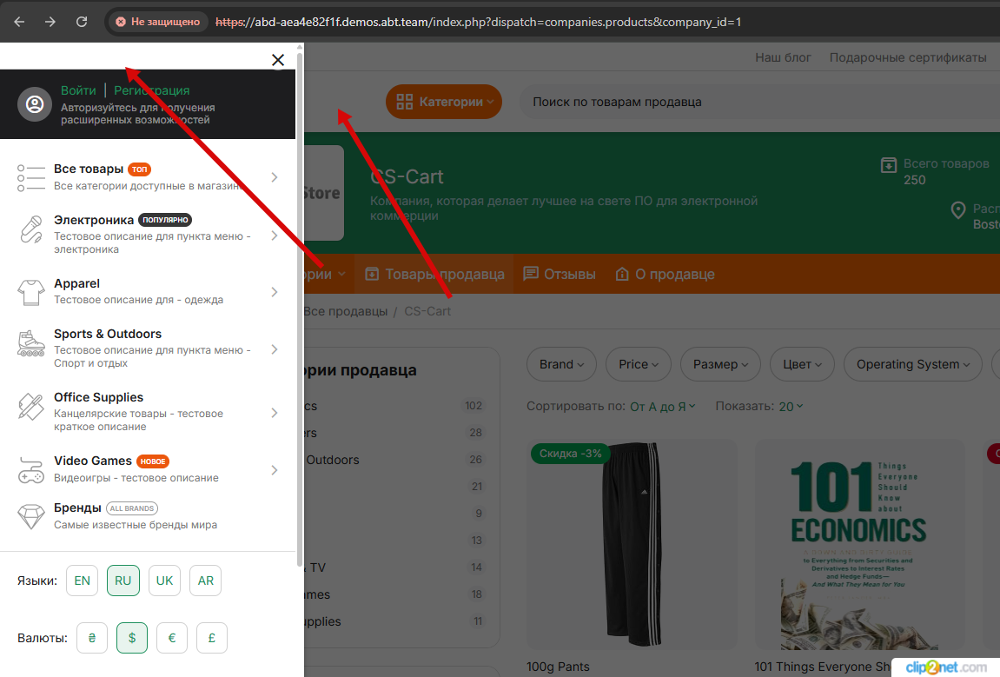Click the Sports & Outdoors roller skate icon
Viewport: 1000px width, 677px height.
pyautogui.click(x=31, y=342)
